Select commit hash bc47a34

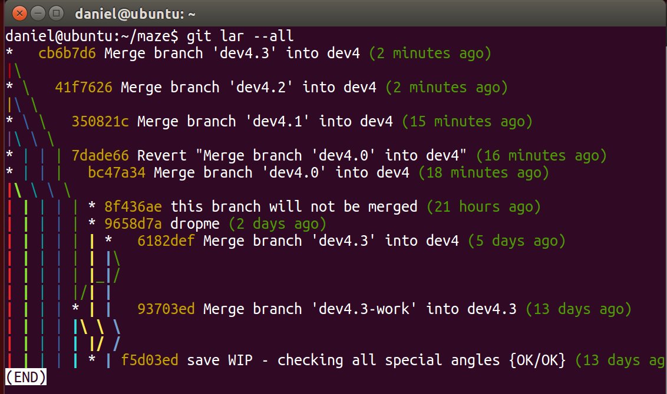117,172
